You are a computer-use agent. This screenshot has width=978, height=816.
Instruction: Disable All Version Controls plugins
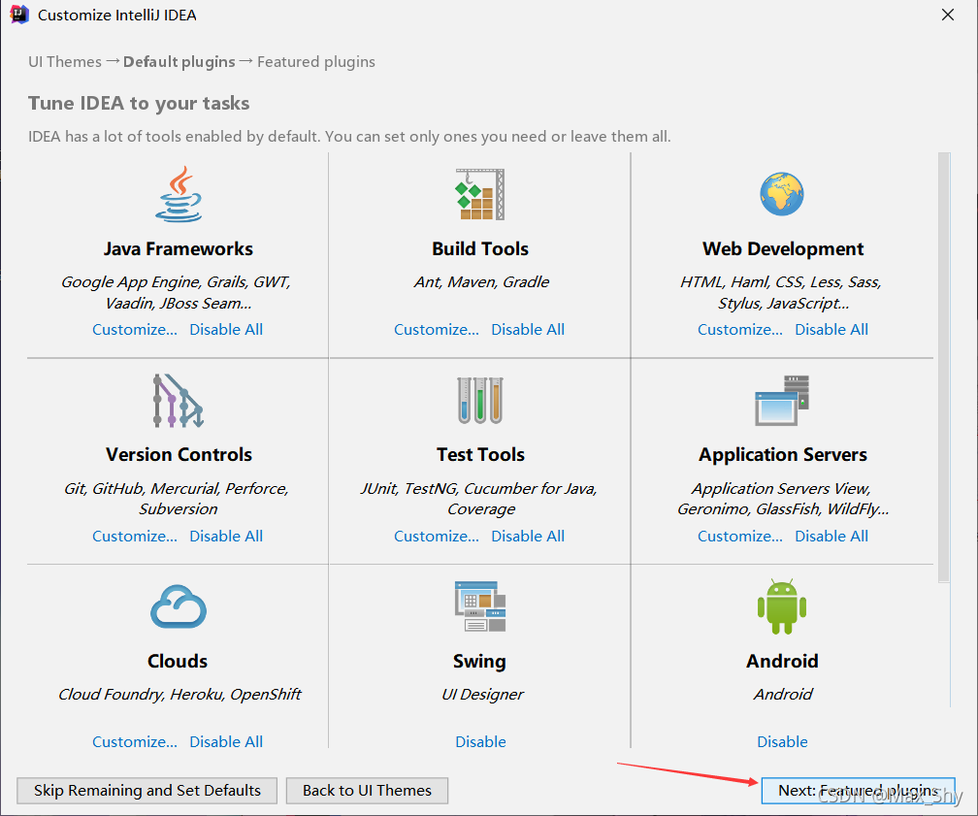pyautogui.click(x=226, y=536)
